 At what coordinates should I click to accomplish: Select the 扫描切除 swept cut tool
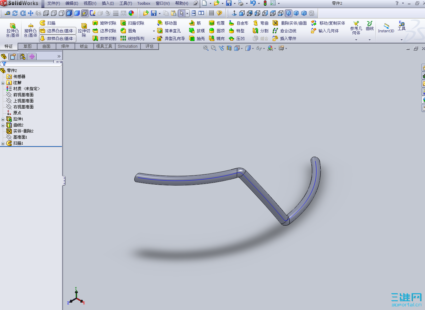(133, 23)
